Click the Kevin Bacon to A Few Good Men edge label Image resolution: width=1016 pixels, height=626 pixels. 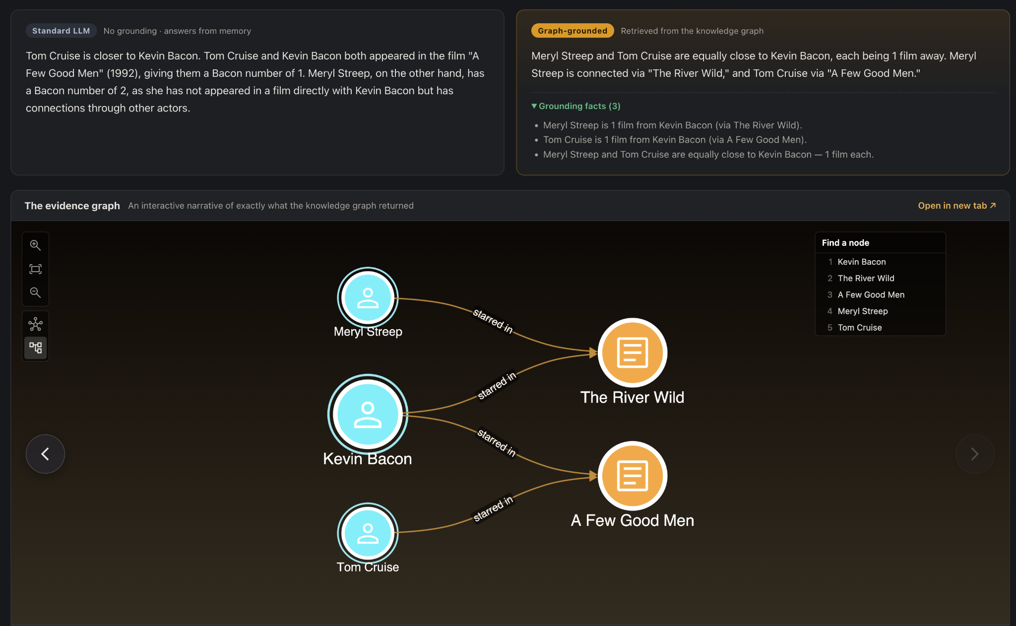497,442
